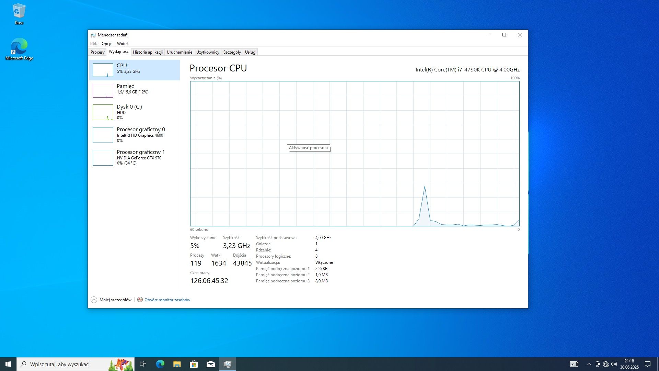This screenshot has width=659, height=371.
Task: Click Mniej szczegółów button text
Action: pos(115,300)
